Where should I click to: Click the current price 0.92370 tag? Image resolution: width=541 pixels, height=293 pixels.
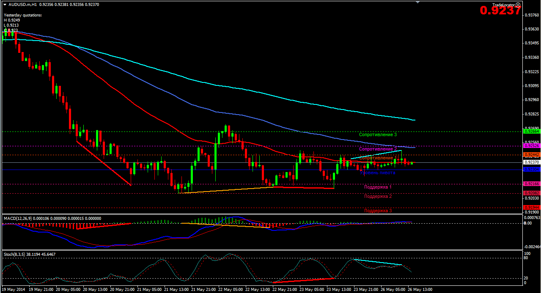531,162
